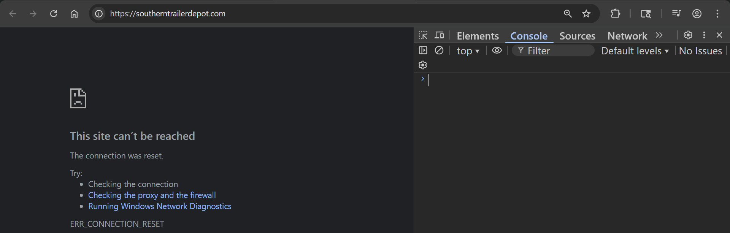This screenshot has height=233, width=730.
Task: Click the inspect element picker icon
Action: pyautogui.click(x=423, y=35)
